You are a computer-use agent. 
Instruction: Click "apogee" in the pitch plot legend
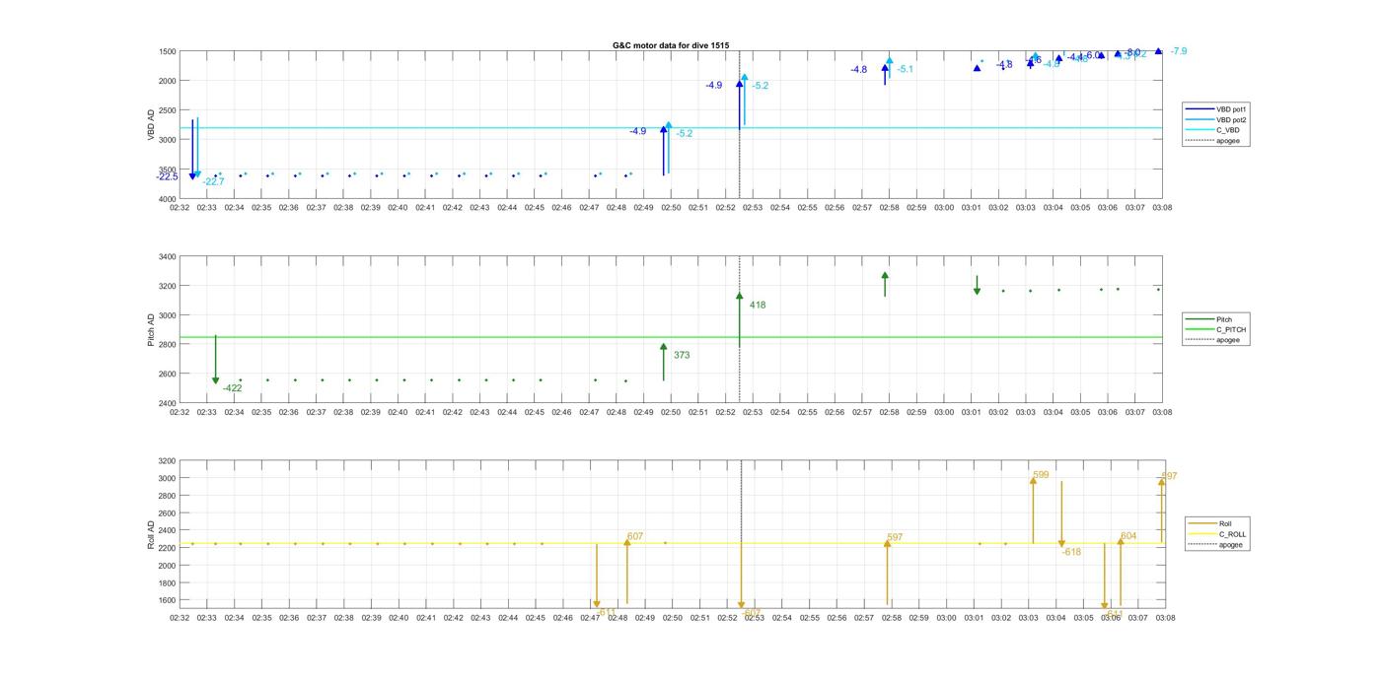click(1214, 340)
